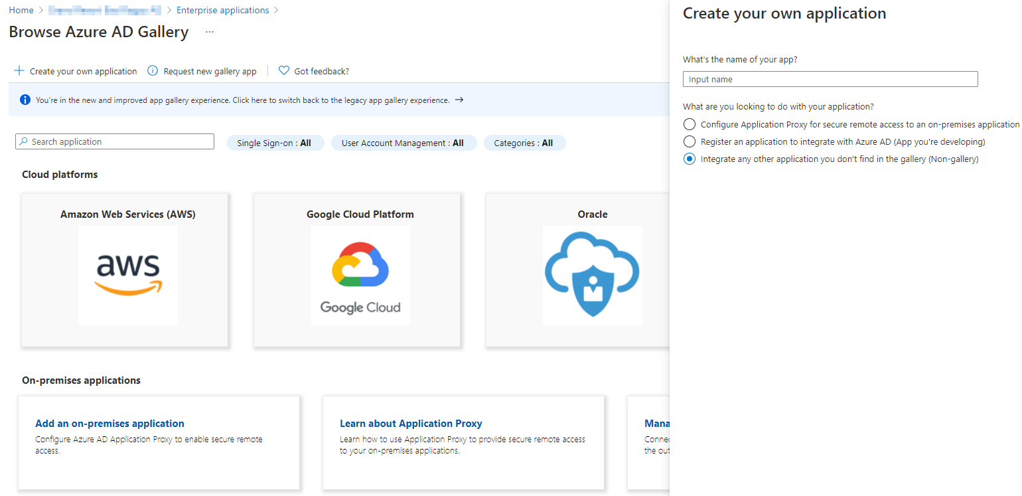Click the magnifier icon in search application field
Screen dimensions: 1022x496
coord(23,141)
